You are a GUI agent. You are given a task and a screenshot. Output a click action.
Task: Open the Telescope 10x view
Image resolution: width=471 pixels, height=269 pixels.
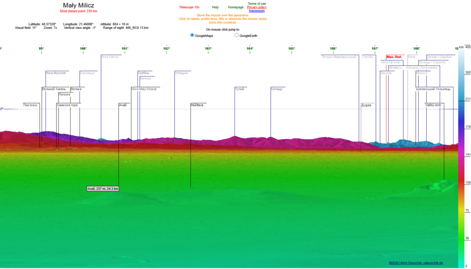click(189, 7)
